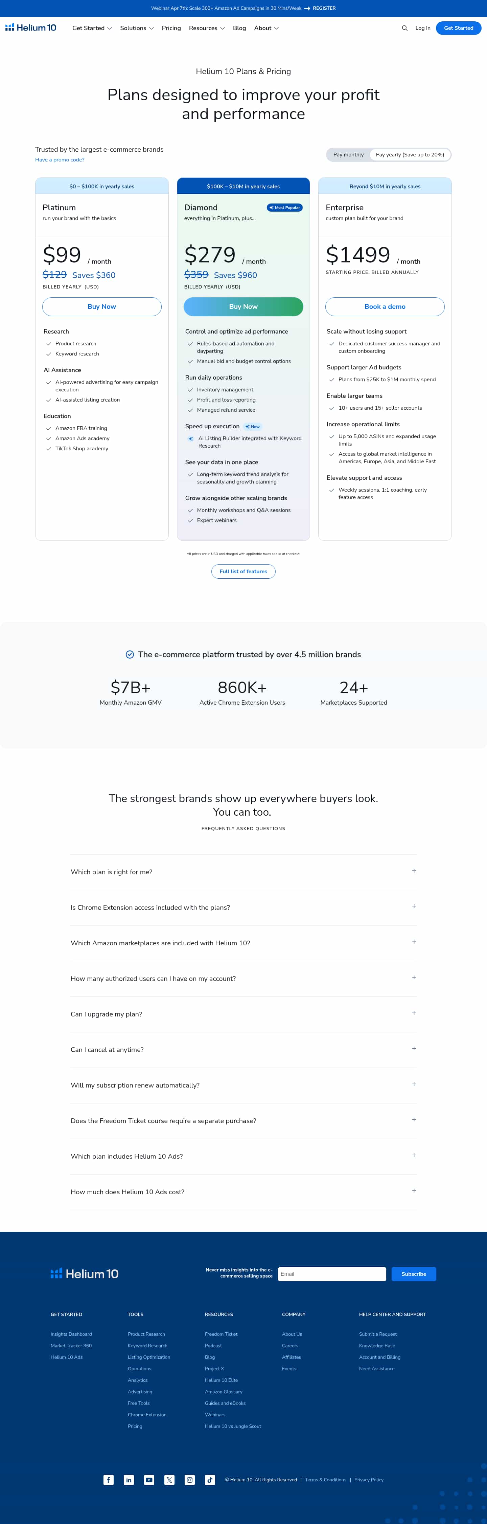Expand "Can I cancel at anytime?" FAQ
This screenshot has width=487, height=1524.
tap(243, 1050)
